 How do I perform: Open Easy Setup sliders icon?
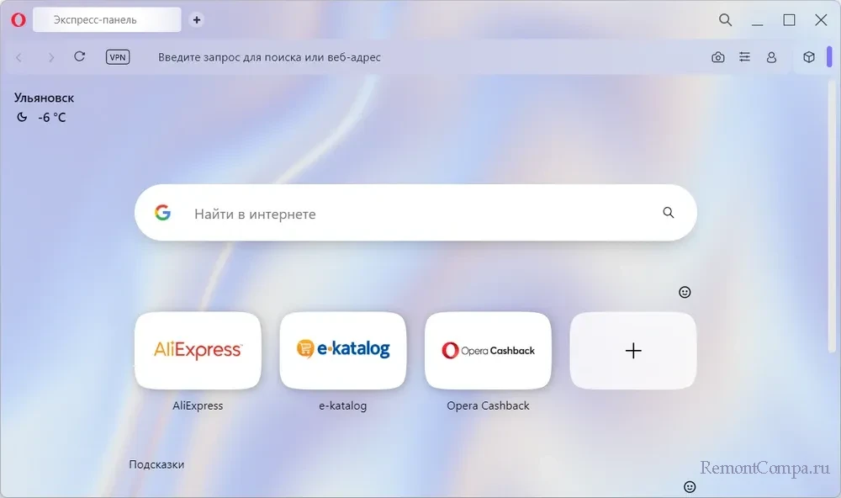744,57
